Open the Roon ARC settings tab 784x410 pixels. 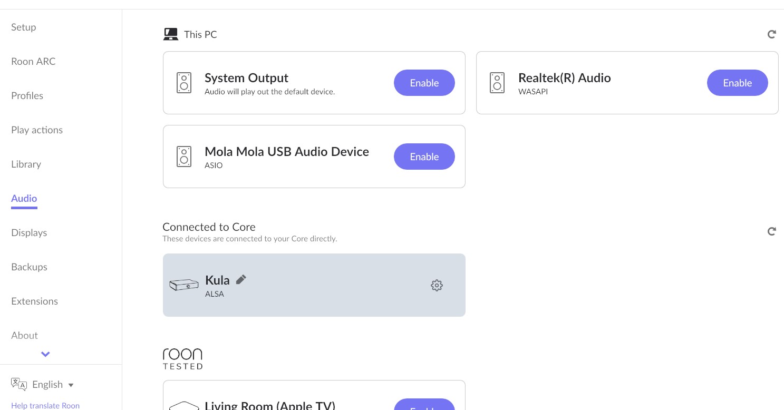(33, 61)
